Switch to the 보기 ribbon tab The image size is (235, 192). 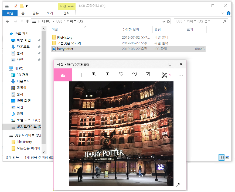click(50, 13)
